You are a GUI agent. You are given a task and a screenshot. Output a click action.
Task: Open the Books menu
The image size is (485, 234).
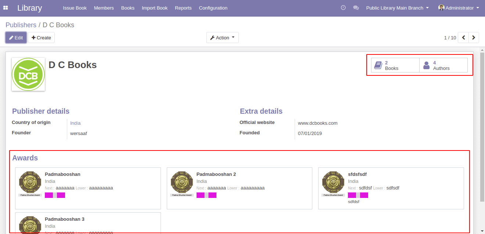tap(128, 8)
